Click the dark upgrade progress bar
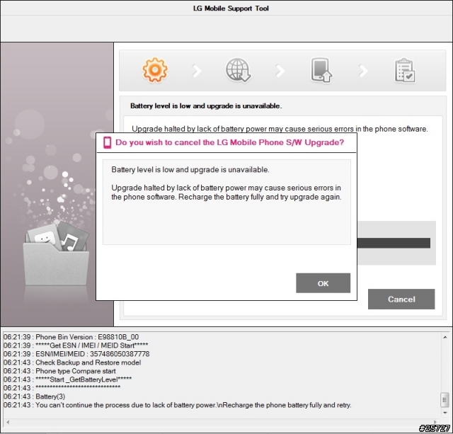Screen dimensions: 453x434 394,243
